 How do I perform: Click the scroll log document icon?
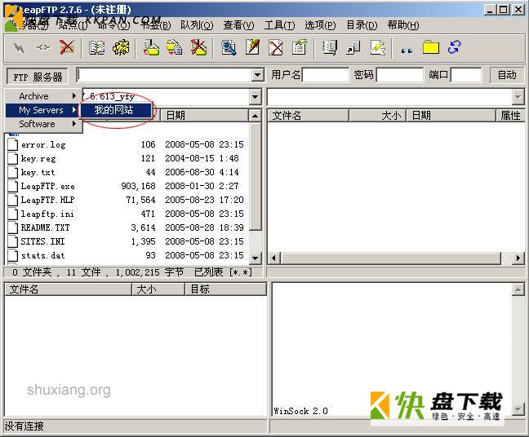330,47
